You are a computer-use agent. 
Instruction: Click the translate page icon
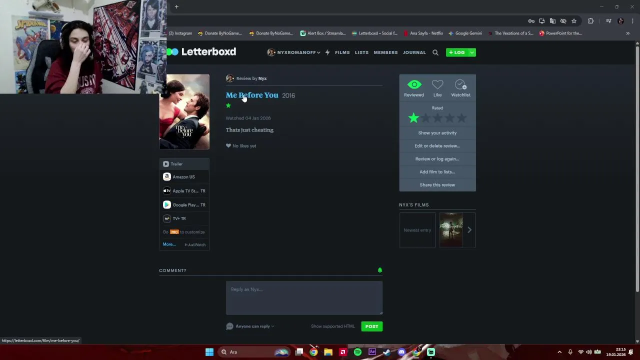552,21
